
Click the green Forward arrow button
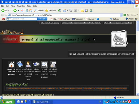coord(15,11)
